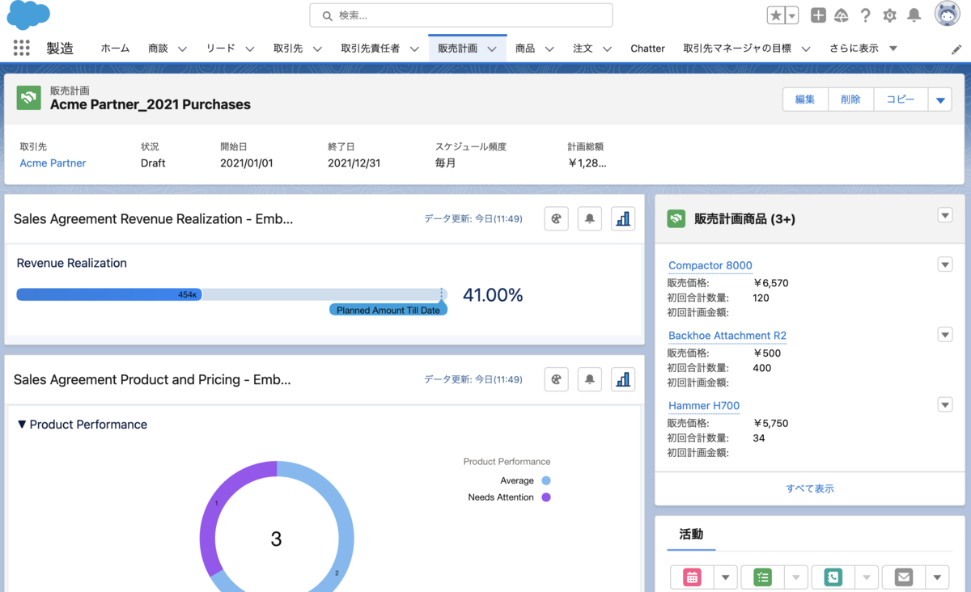971x592 pixels.
Task: Log a call using the teal phone icon
Action: point(832,577)
